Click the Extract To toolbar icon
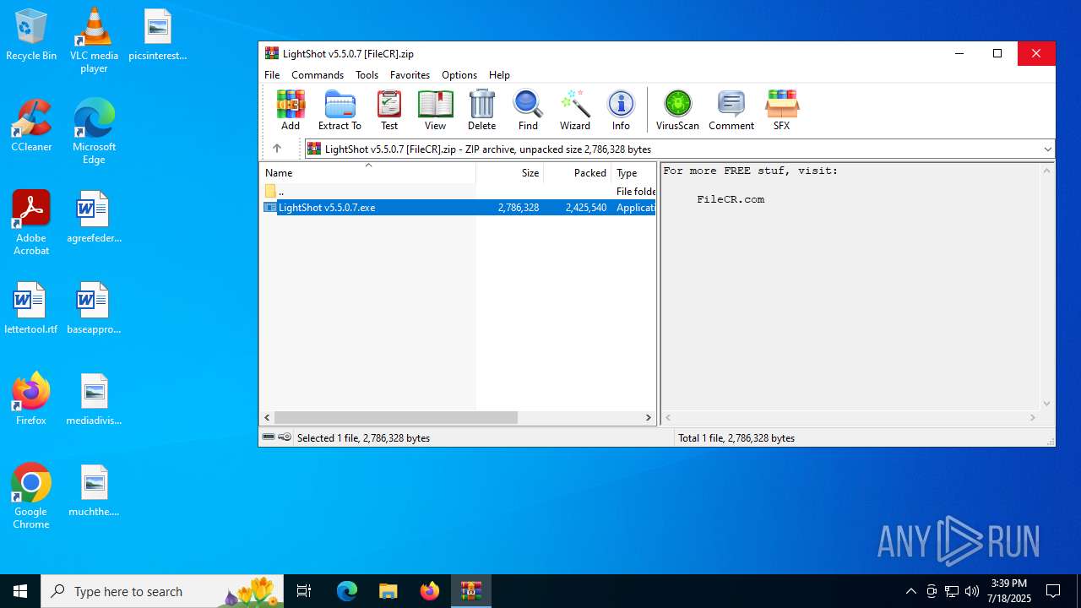This screenshot has height=608, width=1081. (x=340, y=111)
